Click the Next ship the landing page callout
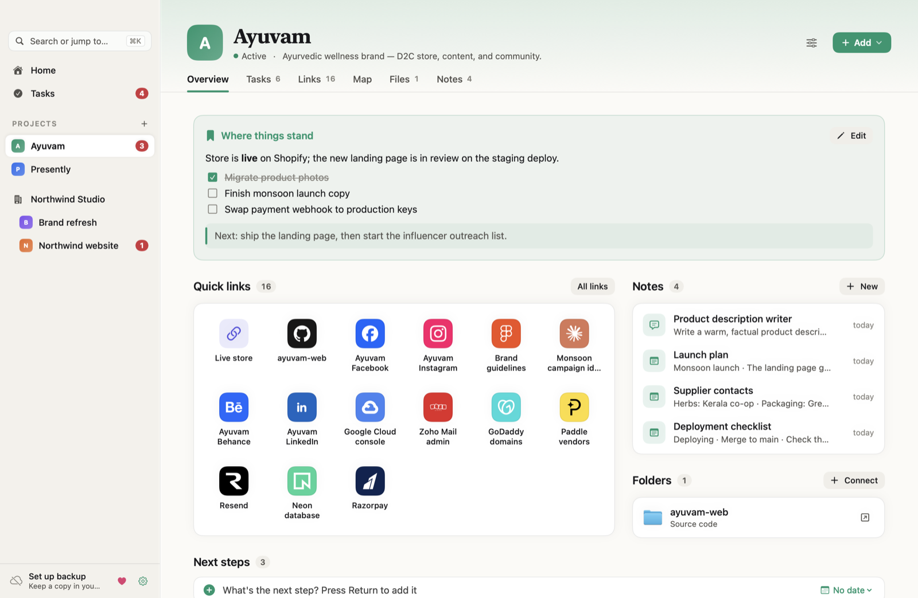Screen dimensions: 918x598 pos(539,236)
